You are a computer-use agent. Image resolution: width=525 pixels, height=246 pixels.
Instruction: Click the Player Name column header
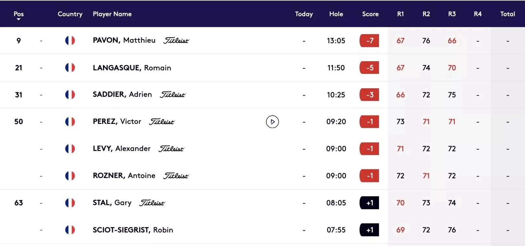112,14
